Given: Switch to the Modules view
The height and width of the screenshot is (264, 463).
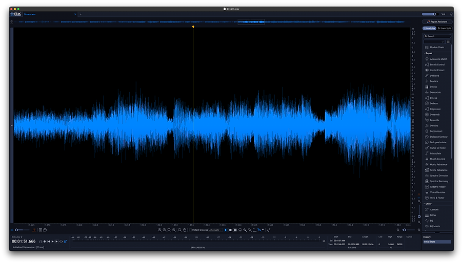Looking at the screenshot, I should [429, 28].
